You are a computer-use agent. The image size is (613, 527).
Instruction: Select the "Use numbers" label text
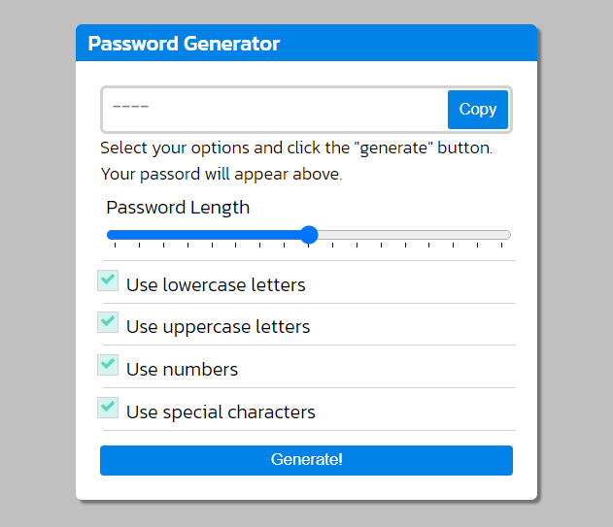pyautogui.click(x=182, y=370)
